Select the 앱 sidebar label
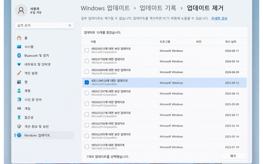The image size is (263, 164). click(26, 82)
